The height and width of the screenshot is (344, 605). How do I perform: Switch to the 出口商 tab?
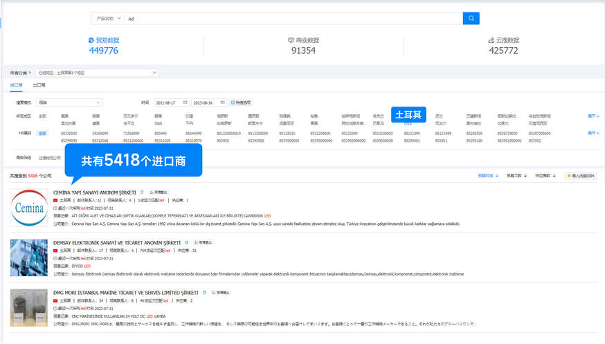pyautogui.click(x=39, y=85)
